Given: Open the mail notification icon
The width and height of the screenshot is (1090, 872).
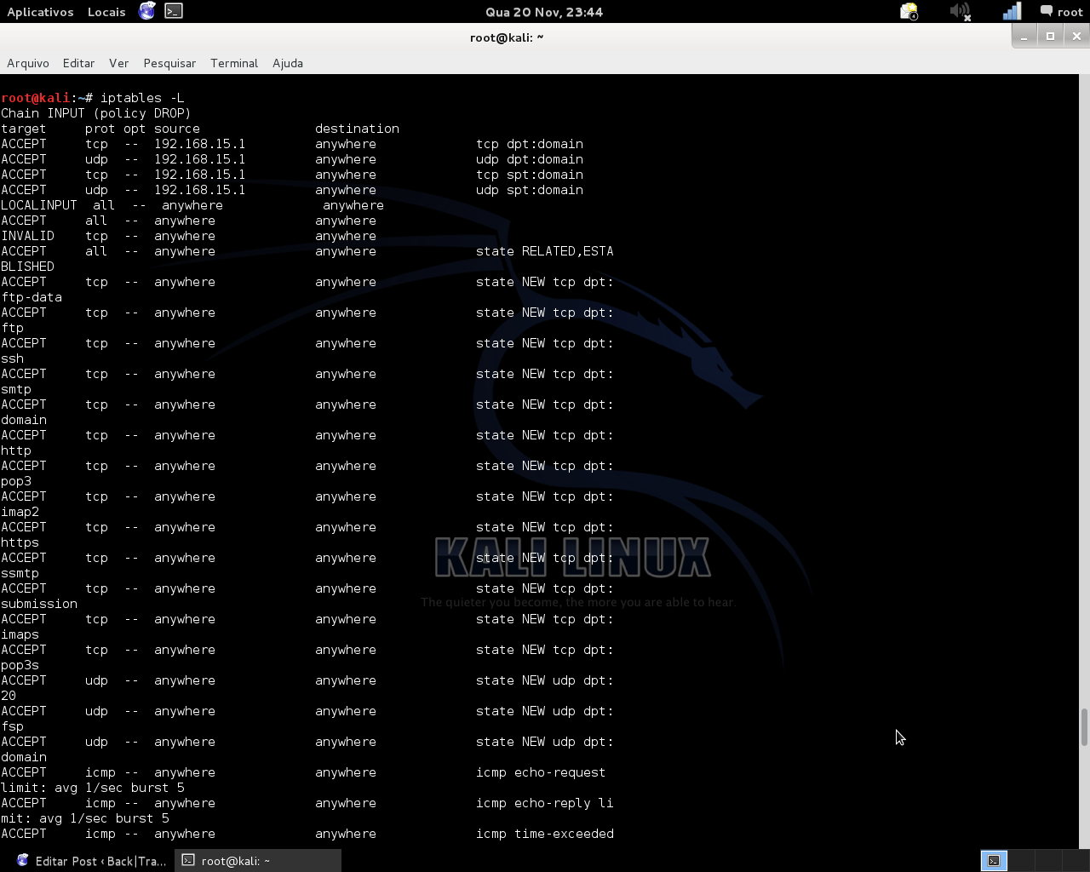Looking at the screenshot, I should click(909, 12).
